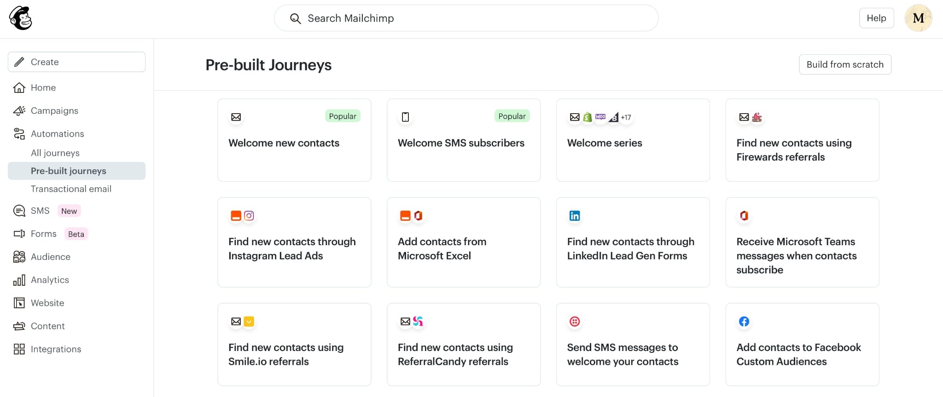
Task: Click the Facebook icon on Custom Audiences card
Action: point(744,322)
